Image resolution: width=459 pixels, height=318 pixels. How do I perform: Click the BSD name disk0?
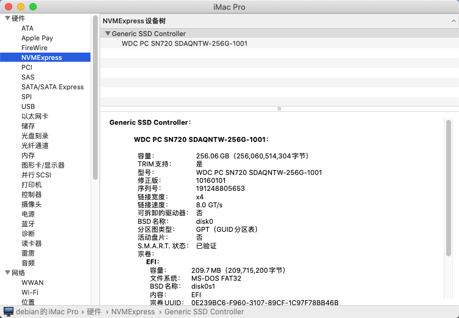[204, 221]
